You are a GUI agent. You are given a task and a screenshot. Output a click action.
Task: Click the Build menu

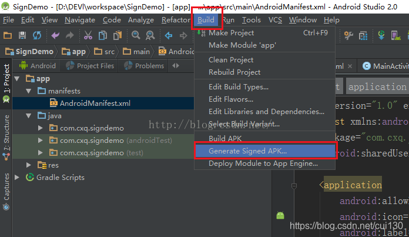tap(206, 20)
